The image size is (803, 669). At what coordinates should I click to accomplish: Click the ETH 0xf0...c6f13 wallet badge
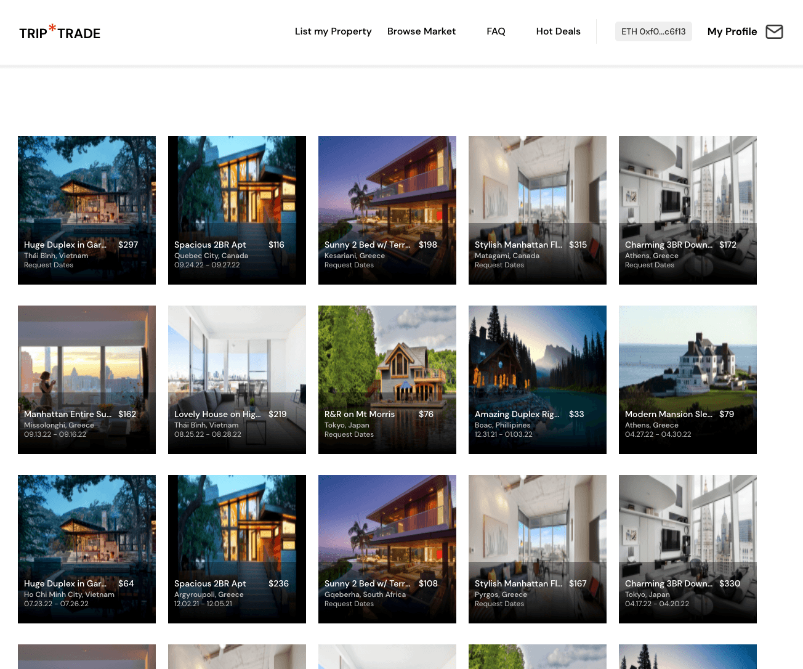(x=653, y=31)
